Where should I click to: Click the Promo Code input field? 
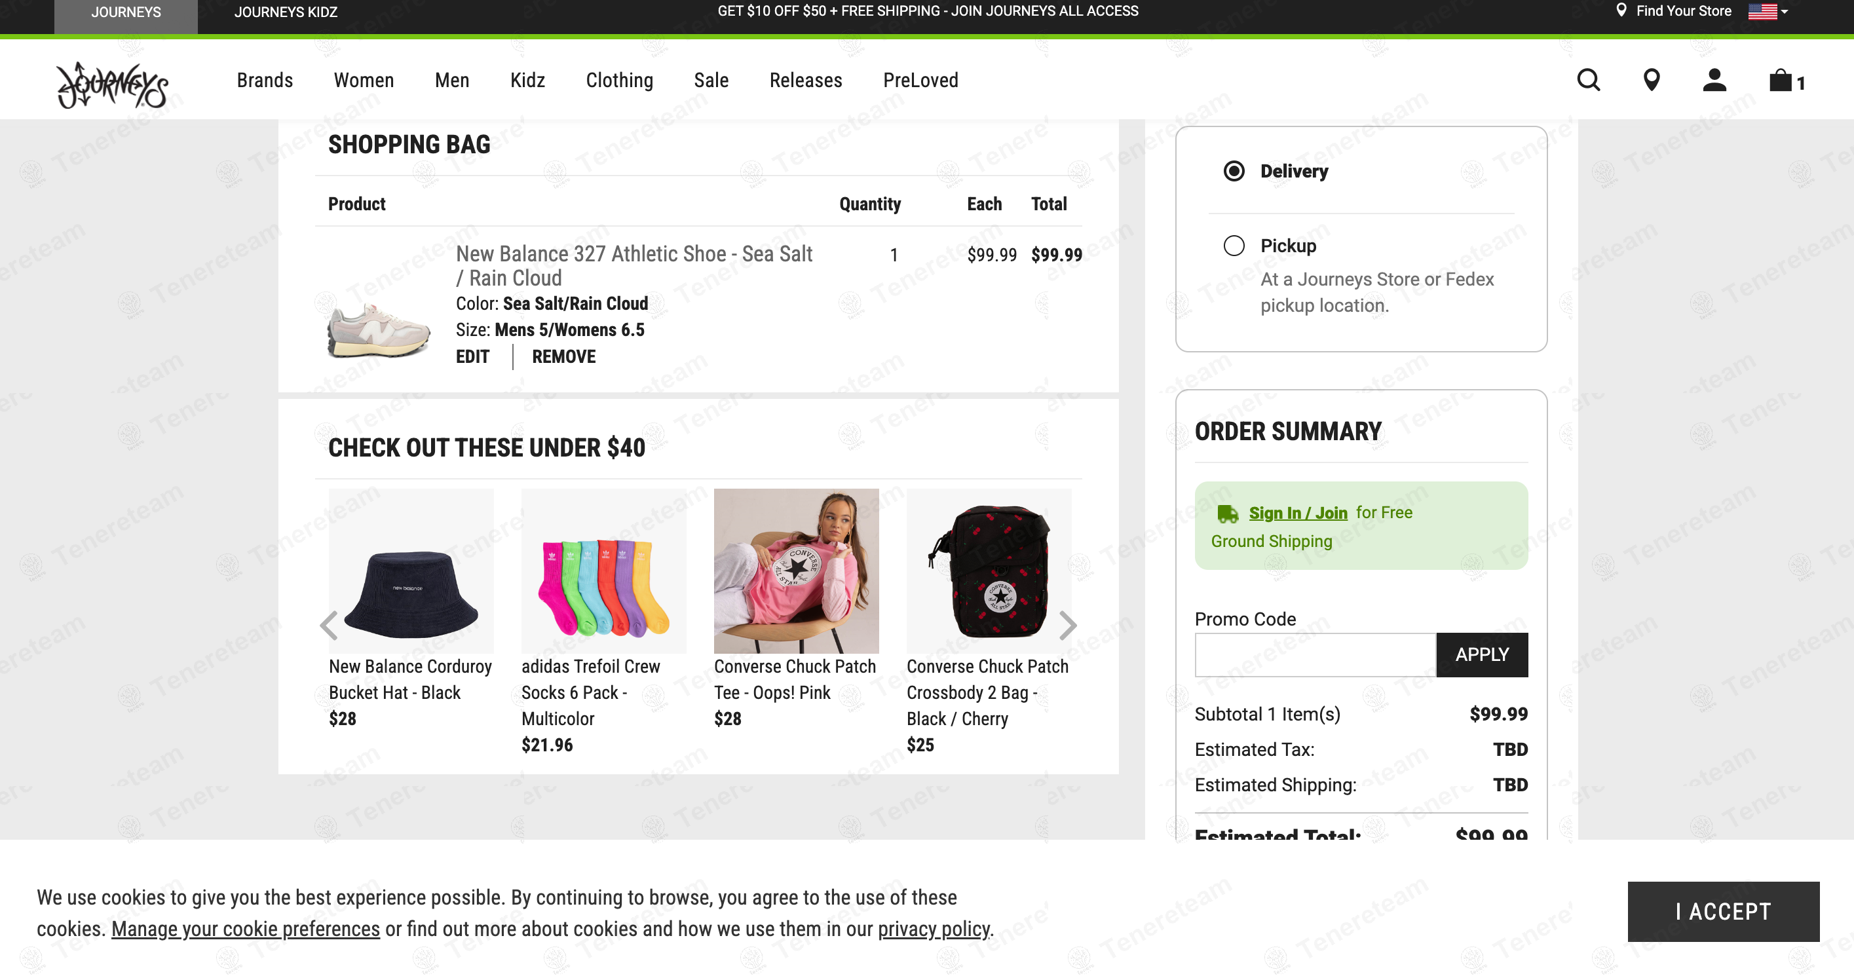point(1315,654)
